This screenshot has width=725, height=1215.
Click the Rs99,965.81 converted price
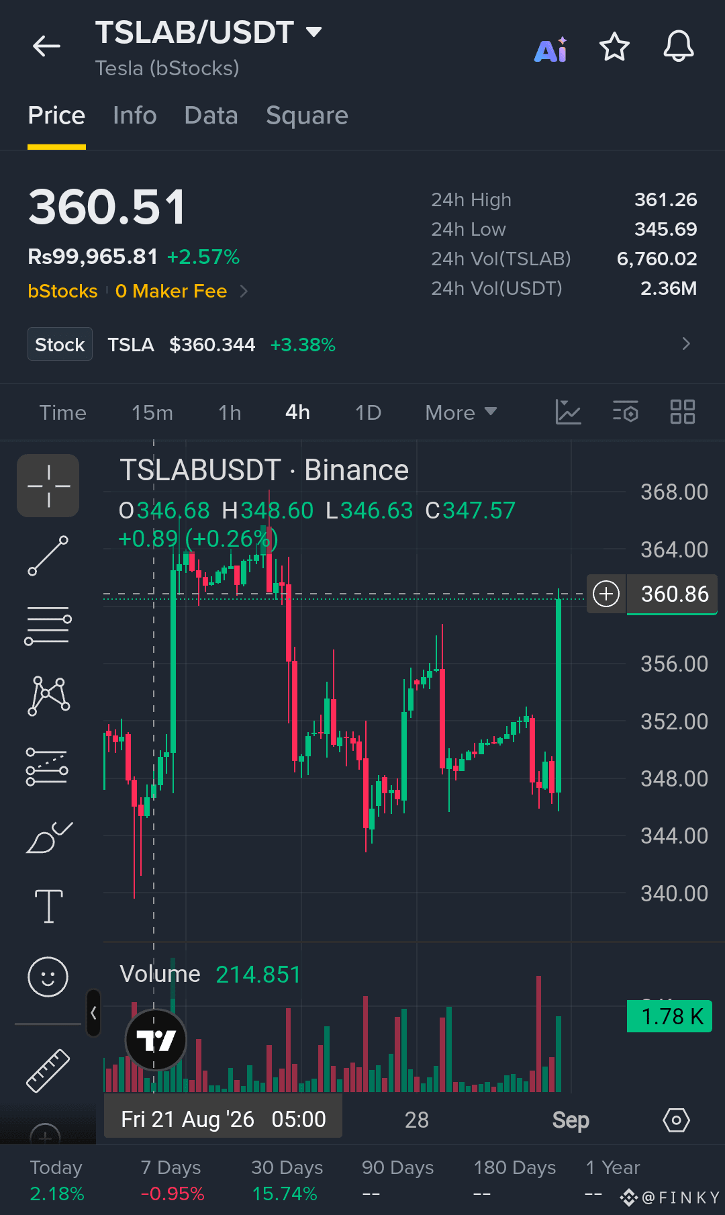(x=93, y=257)
